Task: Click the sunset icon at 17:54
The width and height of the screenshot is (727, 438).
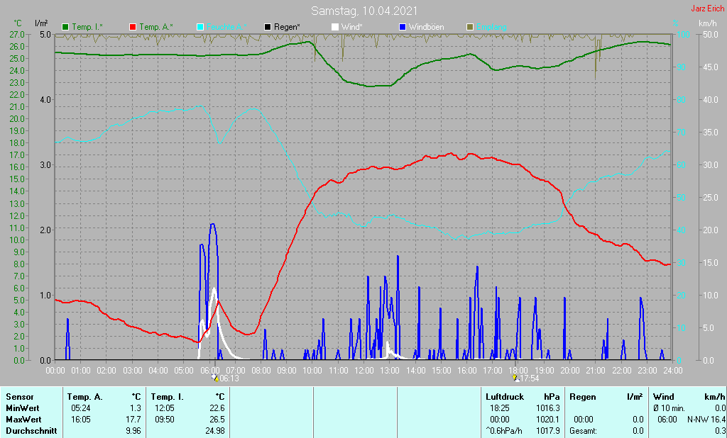Action: click(516, 378)
